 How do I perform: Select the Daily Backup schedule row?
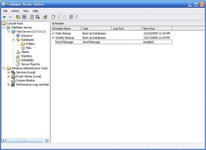tap(63, 33)
